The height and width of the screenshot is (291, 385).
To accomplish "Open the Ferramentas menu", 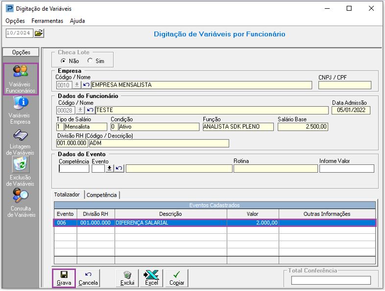I will (x=47, y=21).
